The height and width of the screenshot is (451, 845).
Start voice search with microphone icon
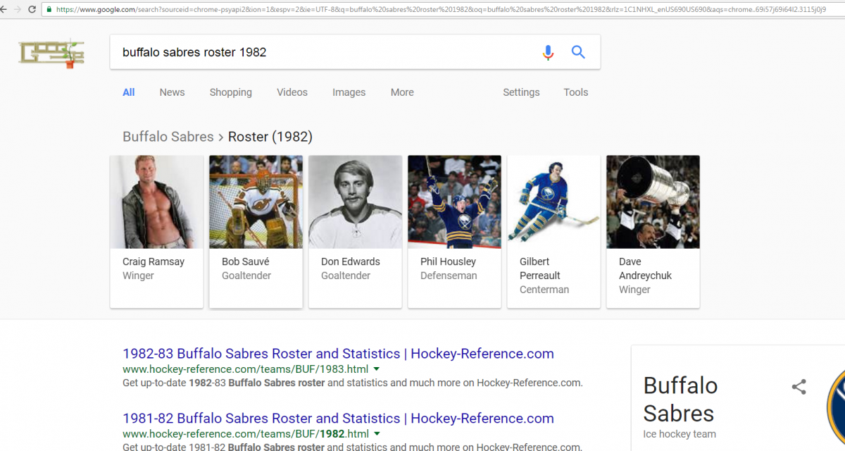pos(548,52)
